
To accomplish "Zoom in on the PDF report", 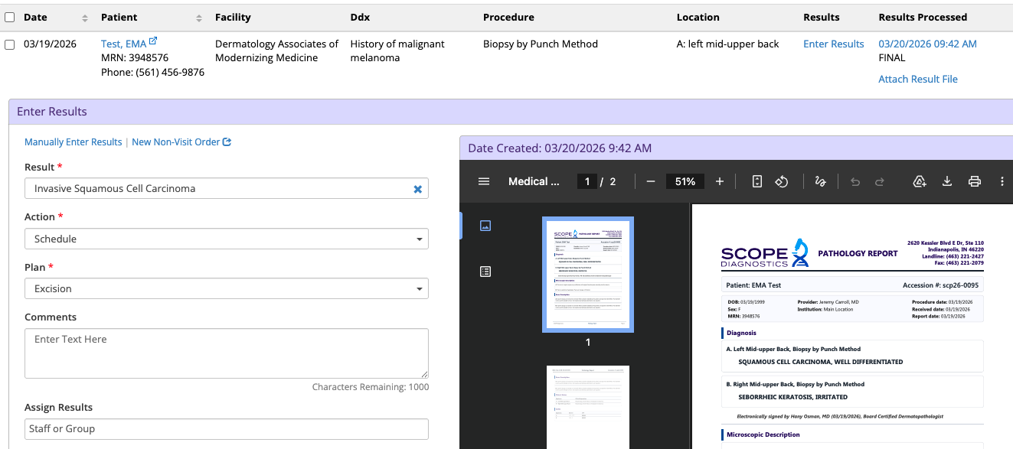I will pyautogui.click(x=719, y=181).
